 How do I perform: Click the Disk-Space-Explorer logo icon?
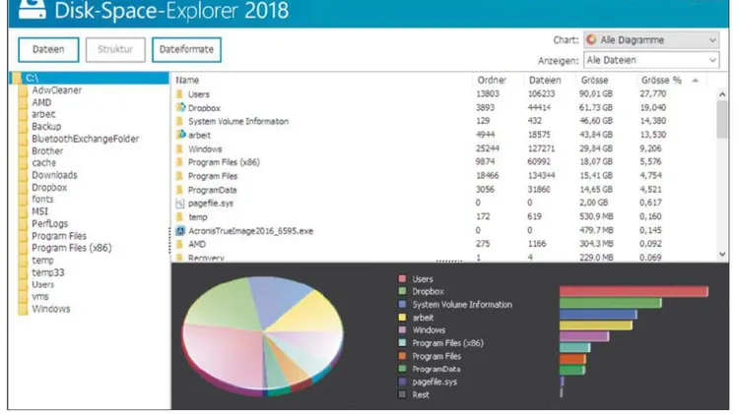tap(33, 10)
